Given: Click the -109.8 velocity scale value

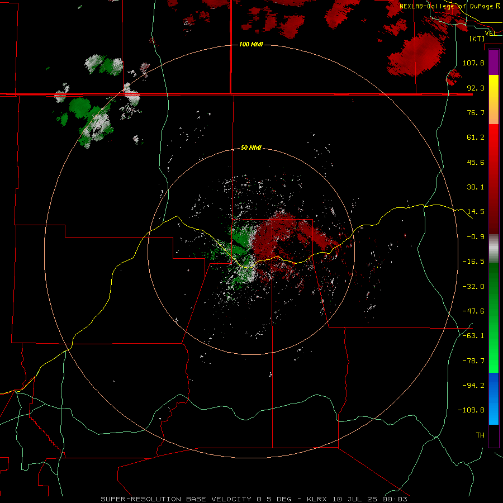Looking at the screenshot, I should tap(471, 410).
